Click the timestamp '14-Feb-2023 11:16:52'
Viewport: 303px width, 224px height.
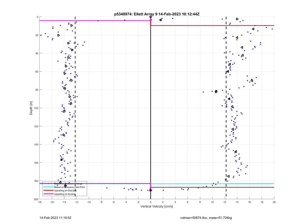[x=55, y=218]
